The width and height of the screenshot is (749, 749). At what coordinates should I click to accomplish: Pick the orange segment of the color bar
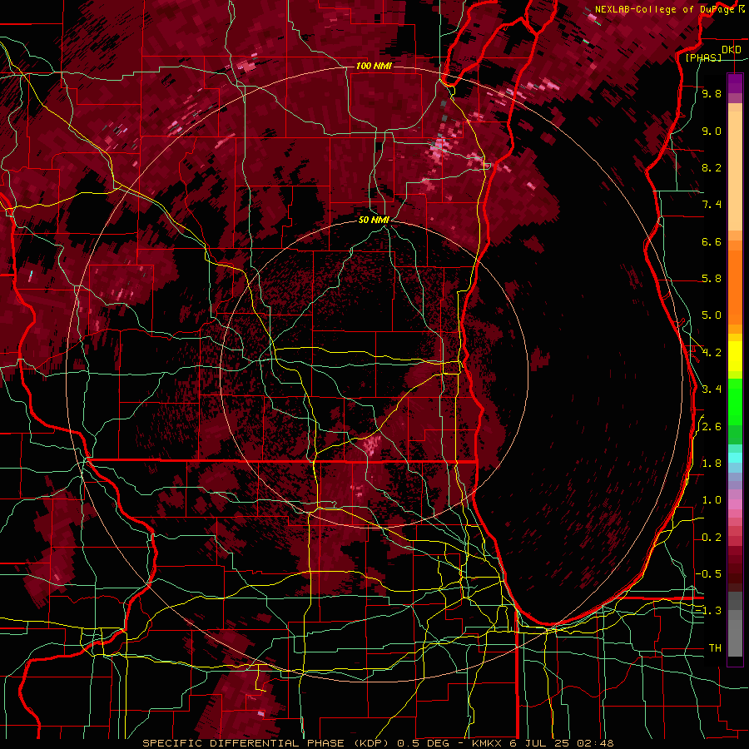(x=735, y=286)
